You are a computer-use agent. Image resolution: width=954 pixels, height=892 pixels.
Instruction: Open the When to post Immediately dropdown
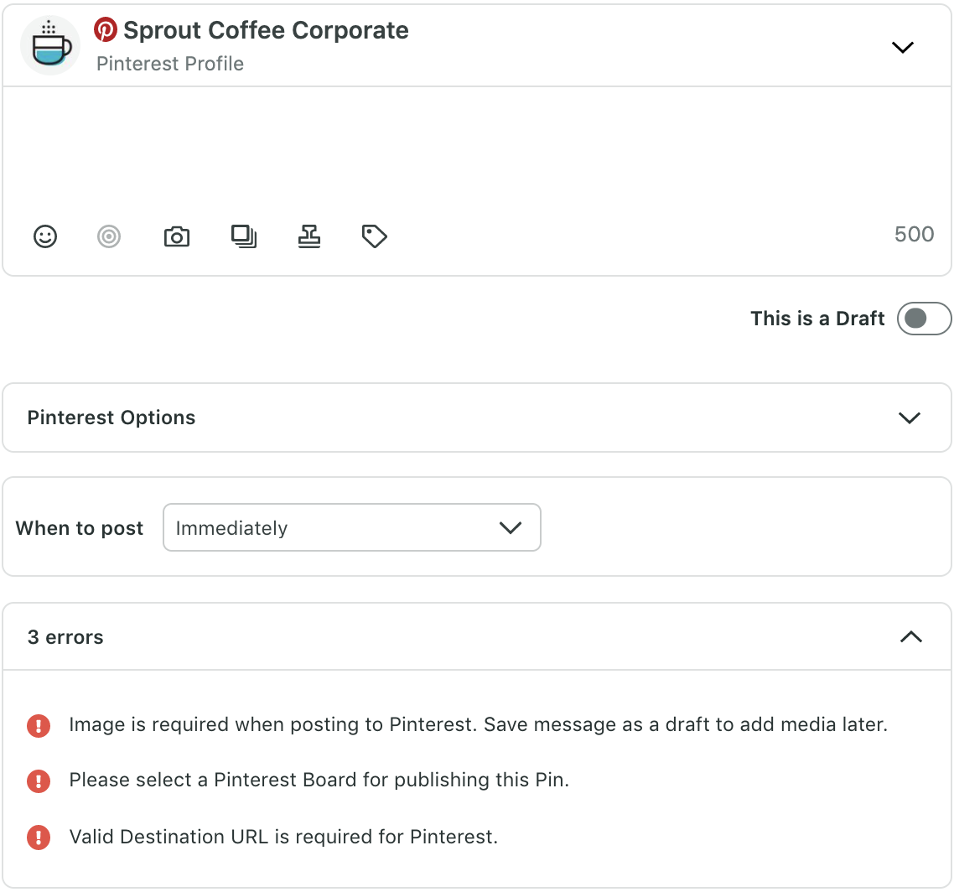tap(351, 527)
